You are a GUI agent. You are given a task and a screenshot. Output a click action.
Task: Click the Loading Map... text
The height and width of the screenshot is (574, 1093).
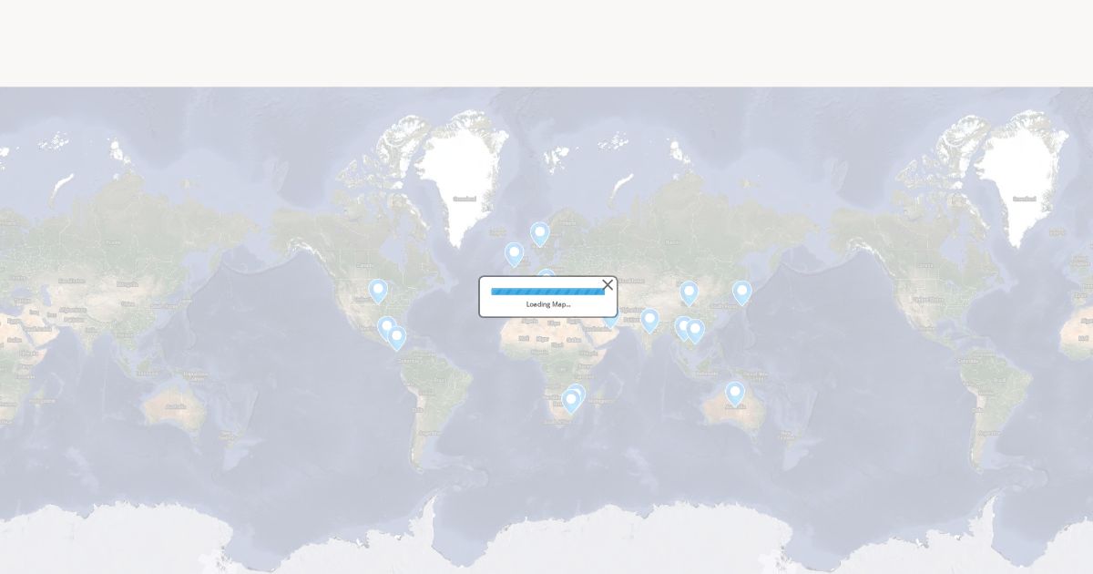(548, 304)
